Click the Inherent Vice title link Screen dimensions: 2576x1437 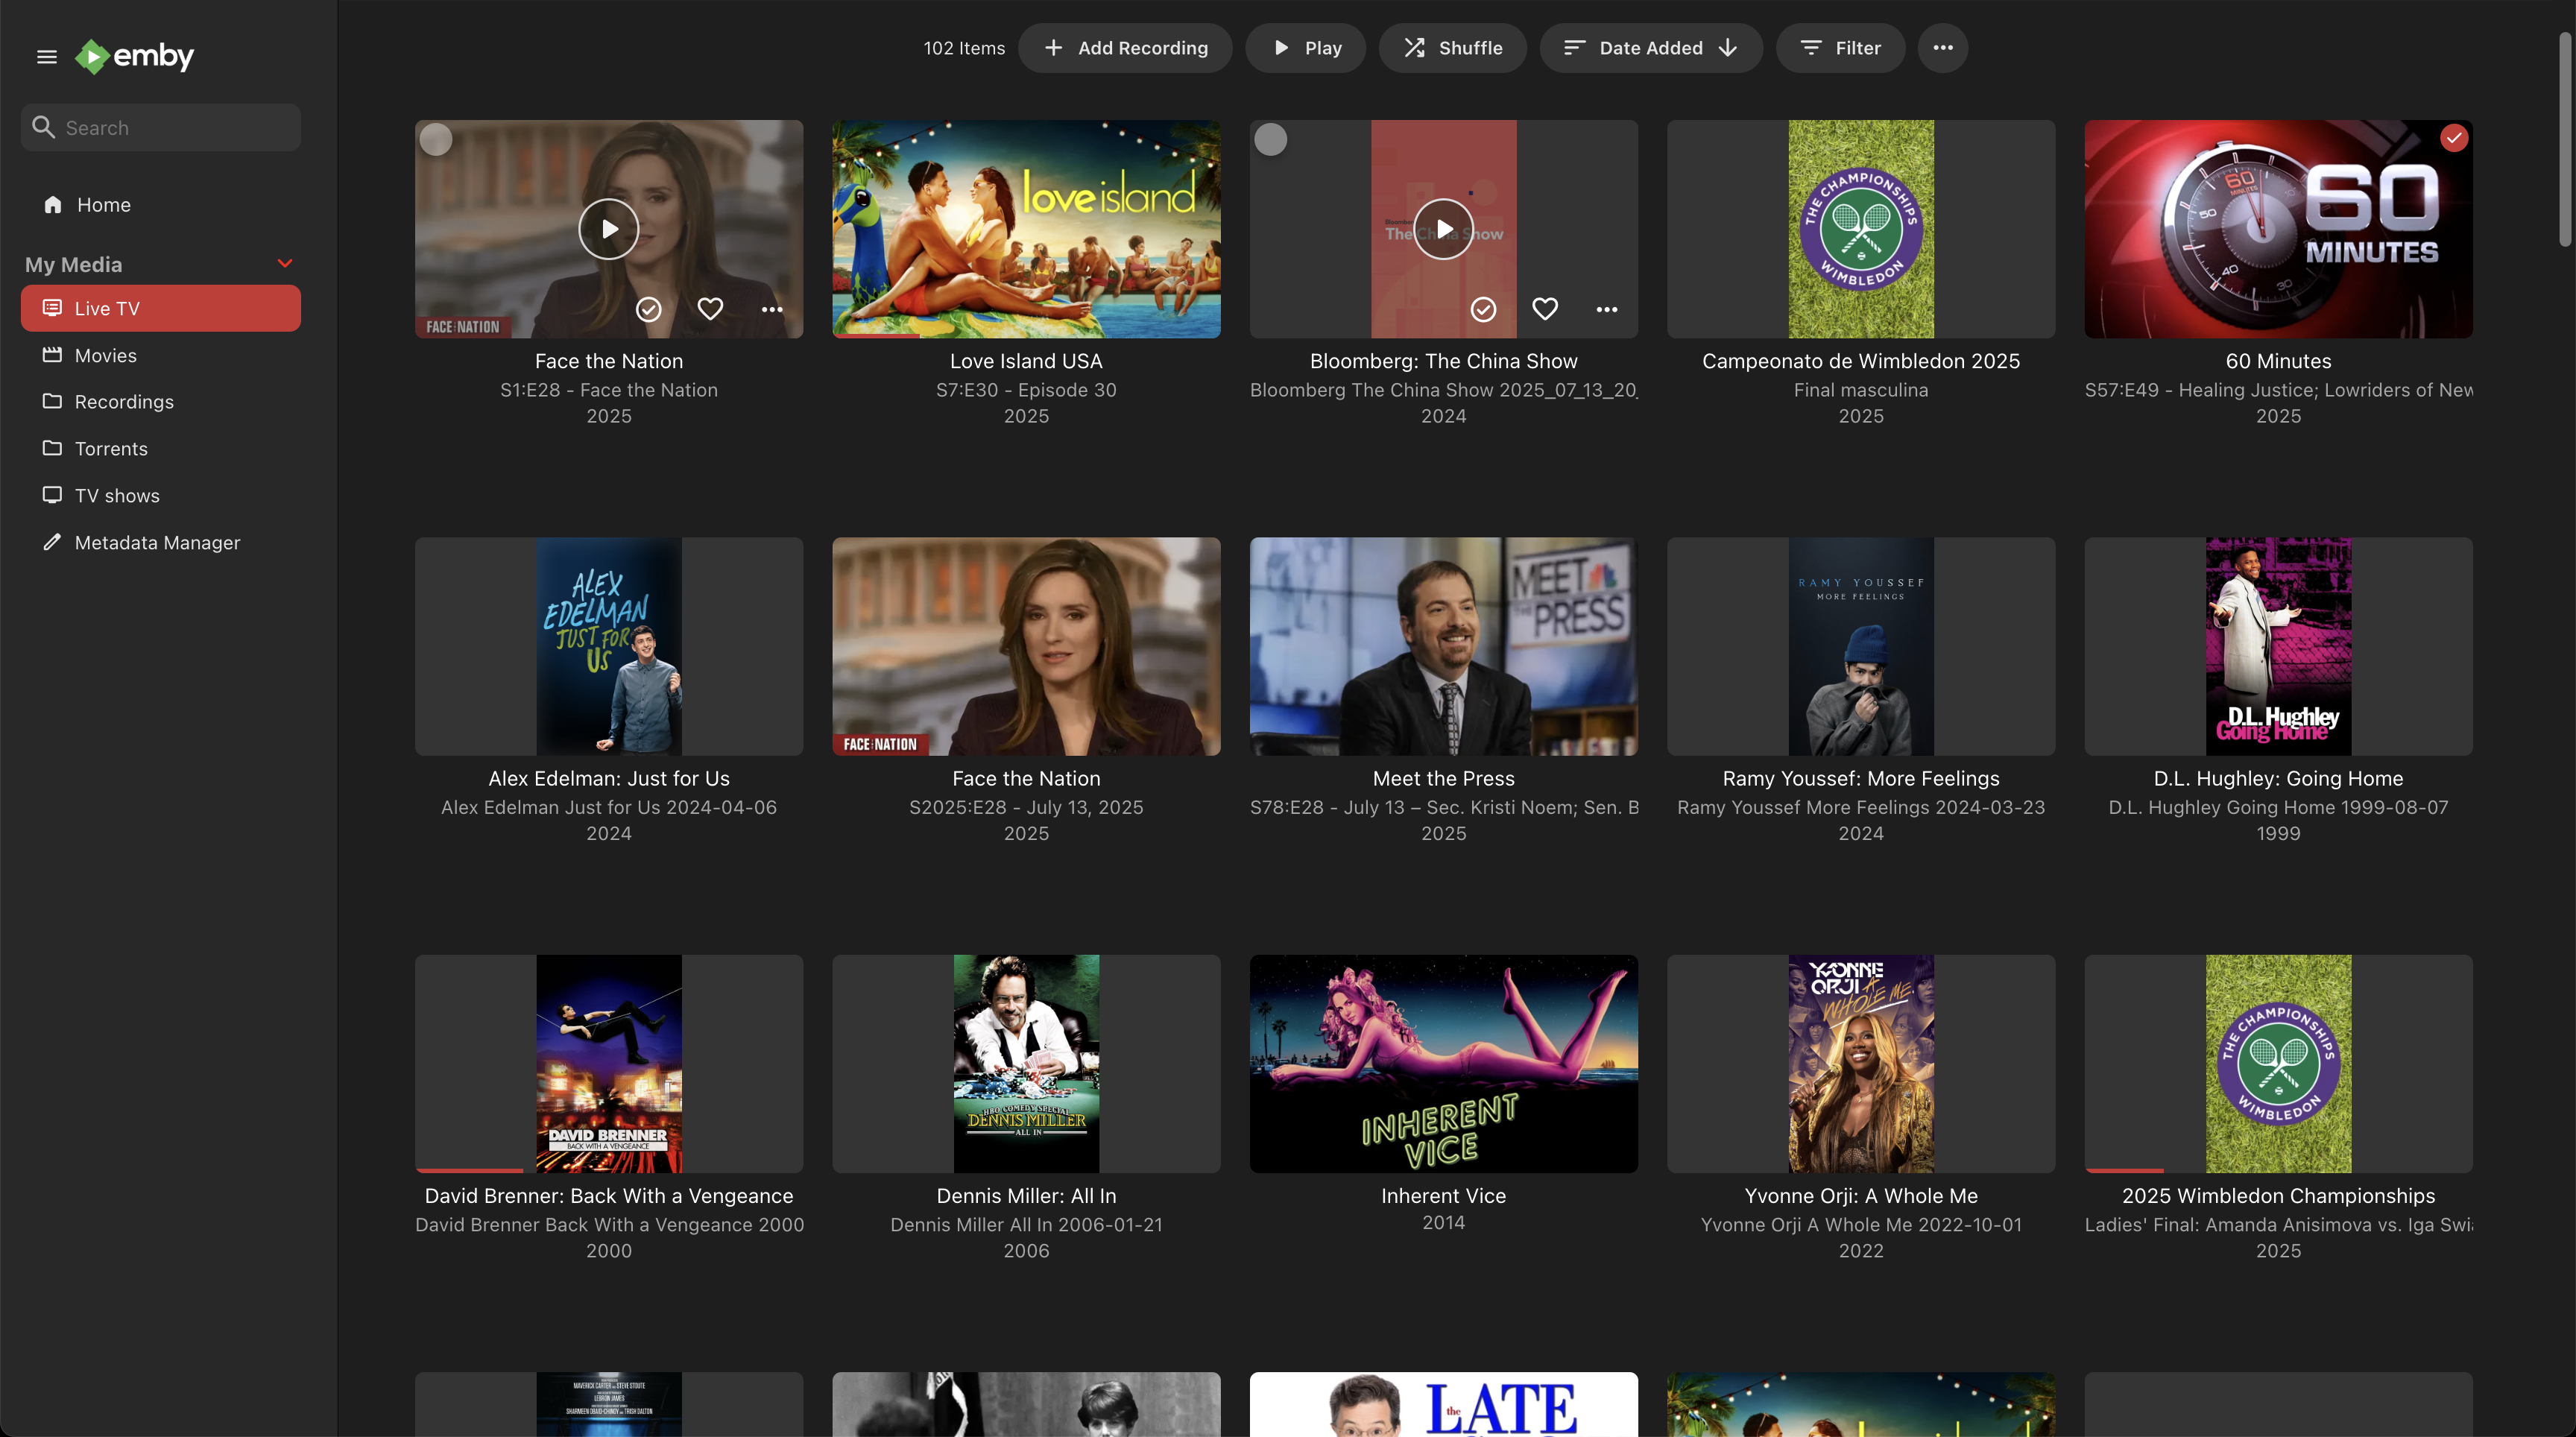1443,1195
